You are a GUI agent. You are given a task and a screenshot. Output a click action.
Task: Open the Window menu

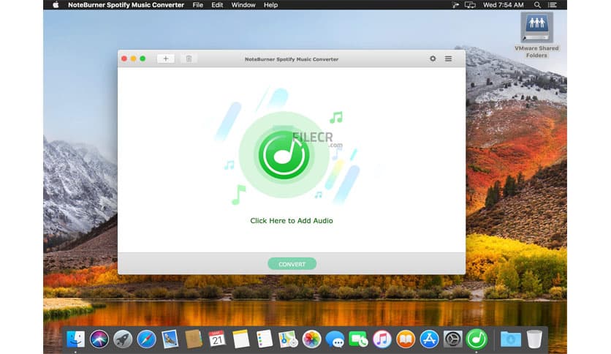click(243, 4)
